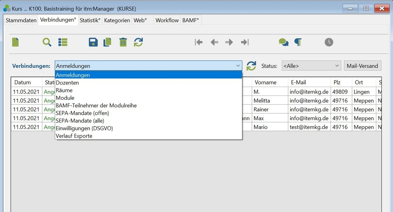The width and height of the screenshot is (393, 212).
Task: Refresh connections list next to dropdown
Action: coord(251,66)
